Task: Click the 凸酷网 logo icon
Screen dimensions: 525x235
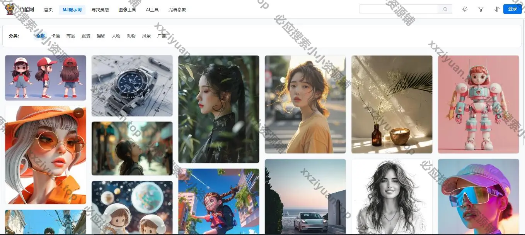Action: (x=10, y=9)
